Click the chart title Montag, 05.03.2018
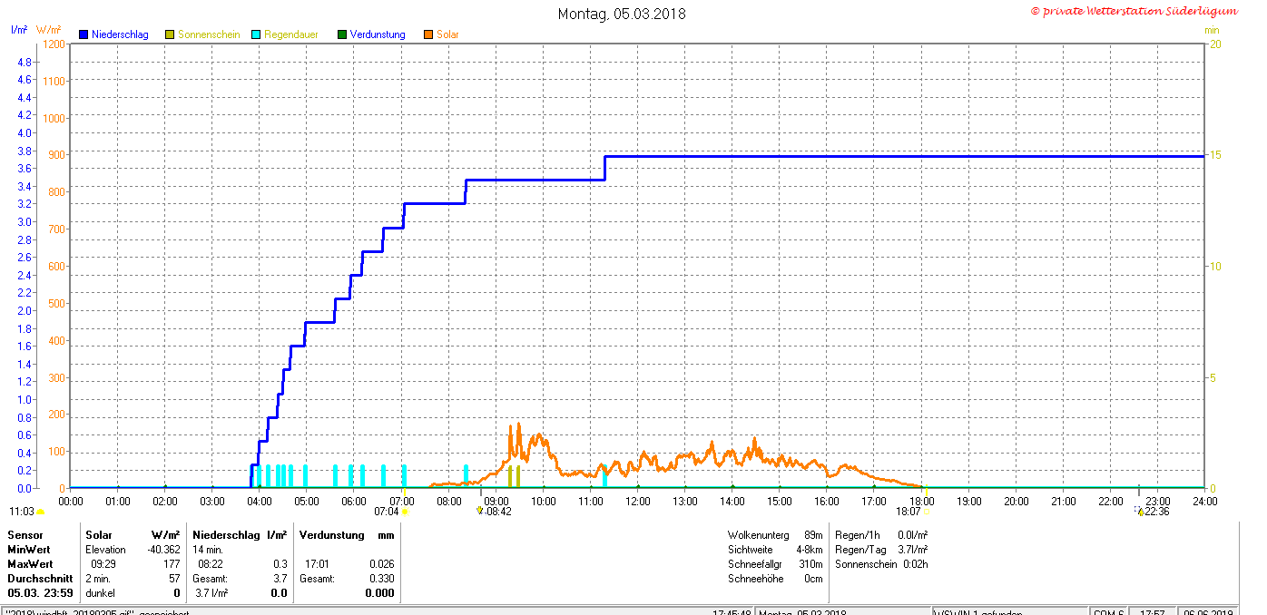The width and height of the screenshot is (1267, 615). (x=622, y=14)
